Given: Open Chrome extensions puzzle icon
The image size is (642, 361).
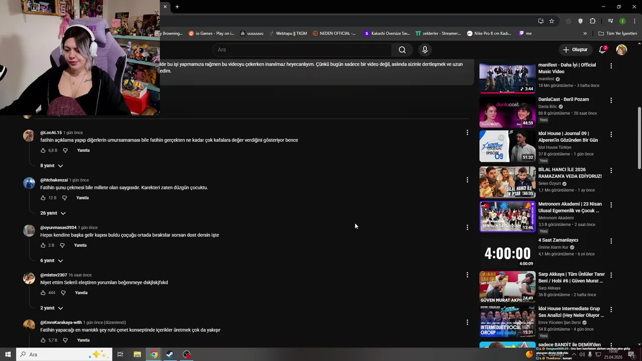Looking at the screenshot, I should click(593, 21).
